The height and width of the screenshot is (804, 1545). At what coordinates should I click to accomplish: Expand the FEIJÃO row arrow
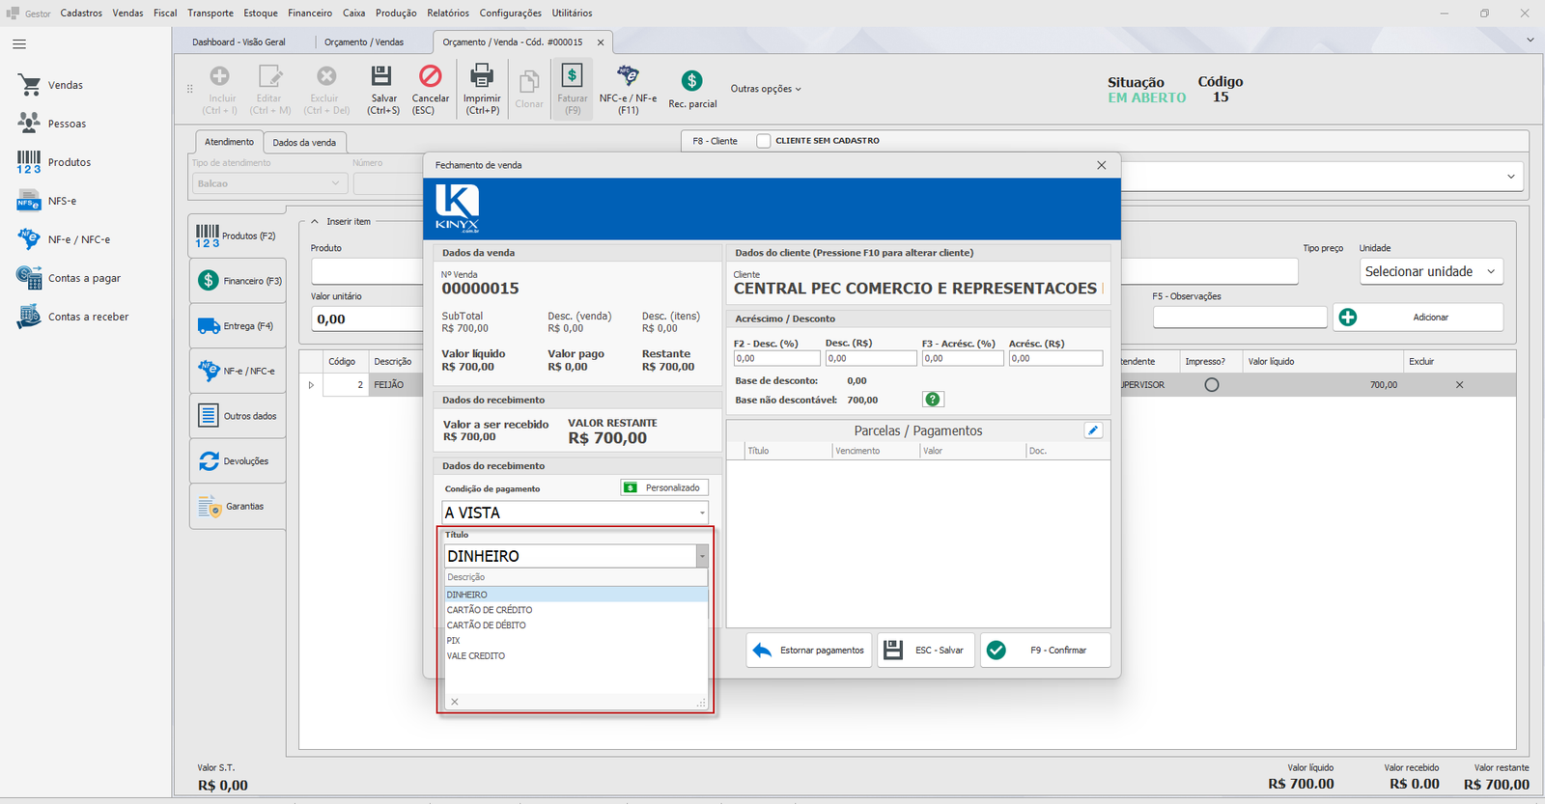[x=311, y=384]
